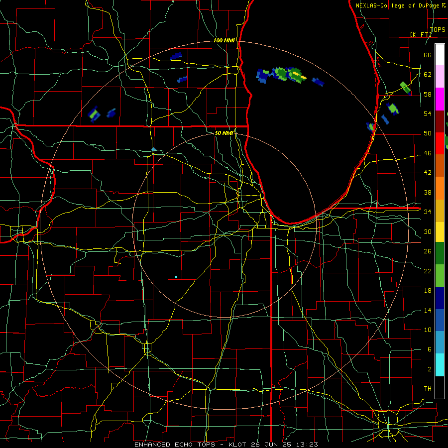Image resolution: width=448 pixels, height=448 pixels.
Task: Click the 13:23 timestamp in caption
Action: (x=308, y=445)
